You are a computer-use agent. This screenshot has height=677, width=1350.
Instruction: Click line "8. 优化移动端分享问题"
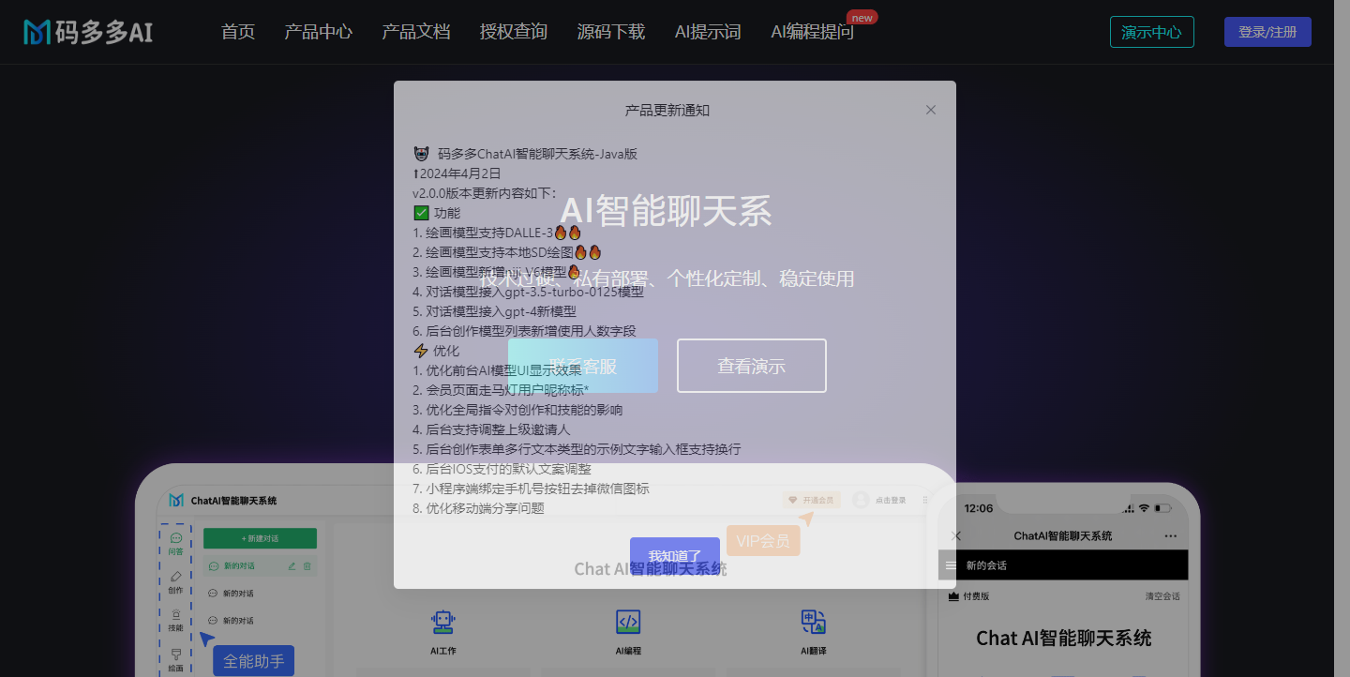tap(478, 508)
